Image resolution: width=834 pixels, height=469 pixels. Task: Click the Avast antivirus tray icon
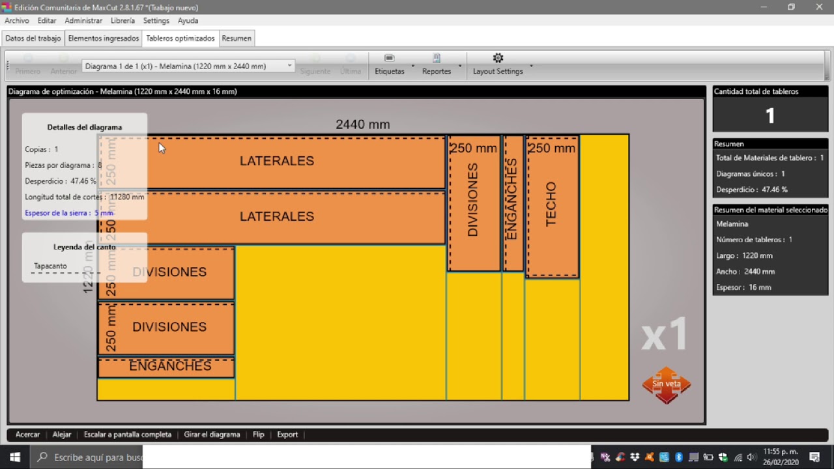pos(649,457)
